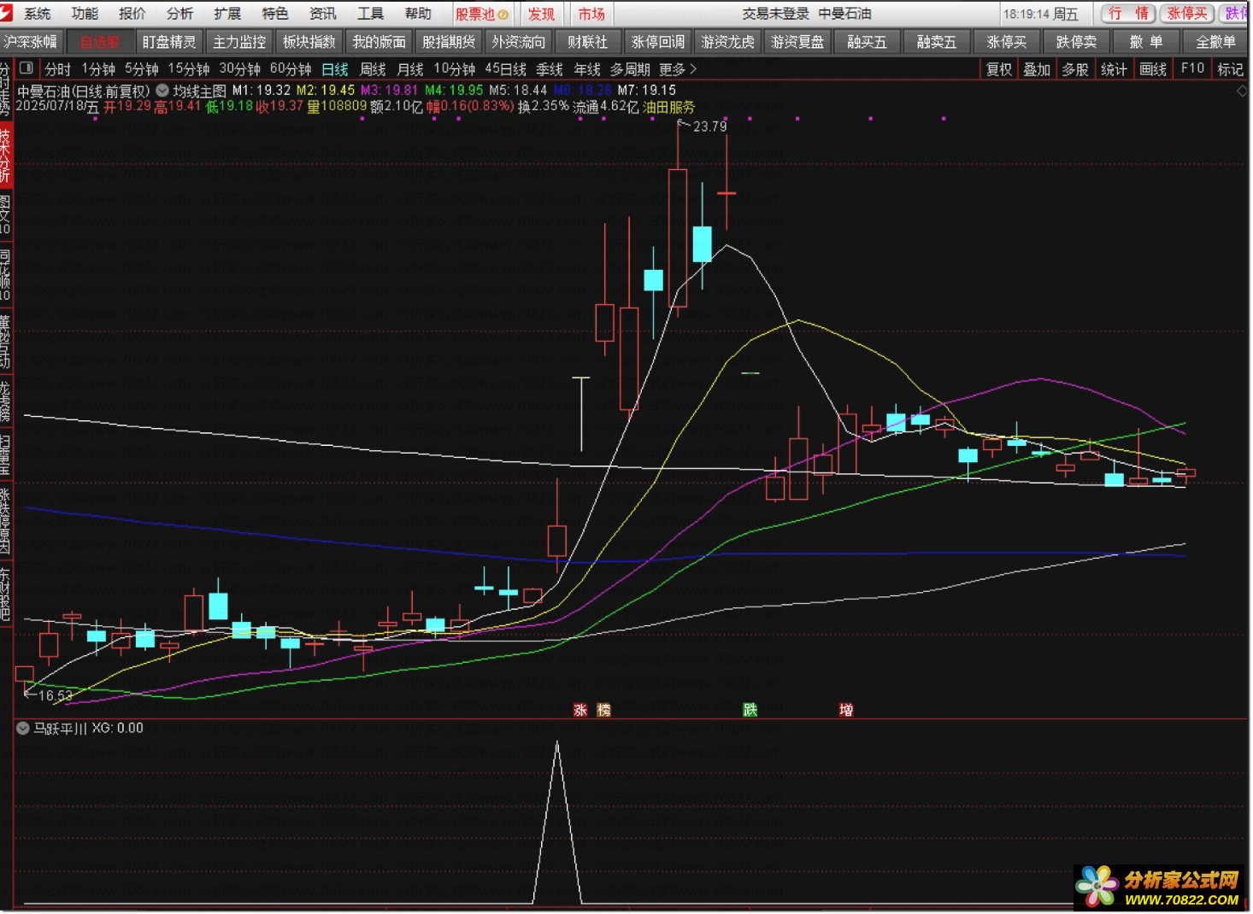Open F10 company info

pos(1192,68)
